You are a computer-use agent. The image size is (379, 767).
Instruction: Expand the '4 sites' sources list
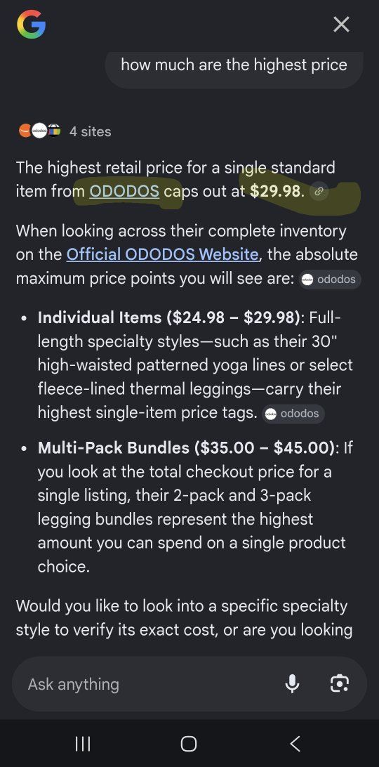[x=91, y=131]
